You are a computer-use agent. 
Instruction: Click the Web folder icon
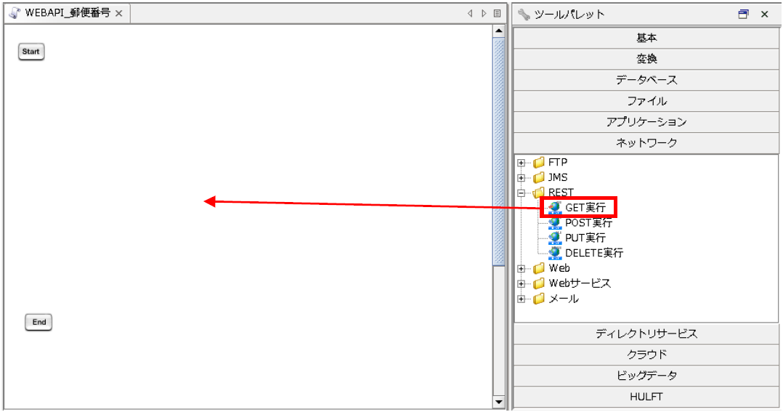[538, 269]
